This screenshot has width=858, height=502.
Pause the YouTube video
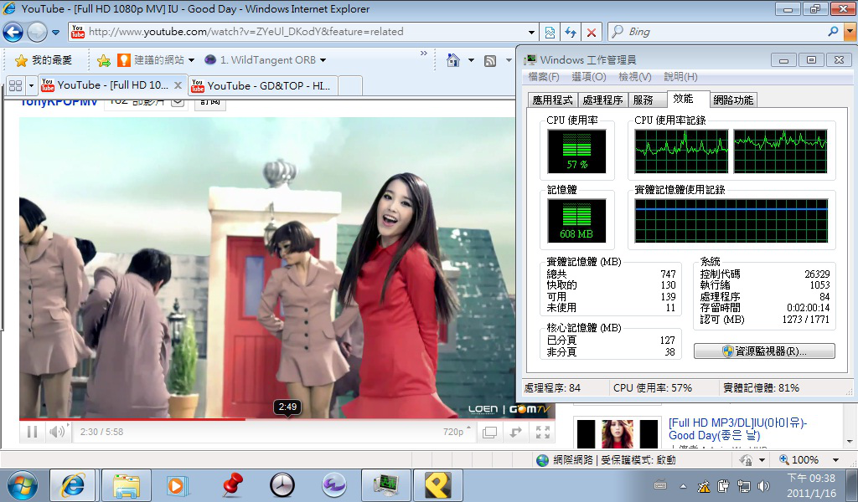coord(33,432)
